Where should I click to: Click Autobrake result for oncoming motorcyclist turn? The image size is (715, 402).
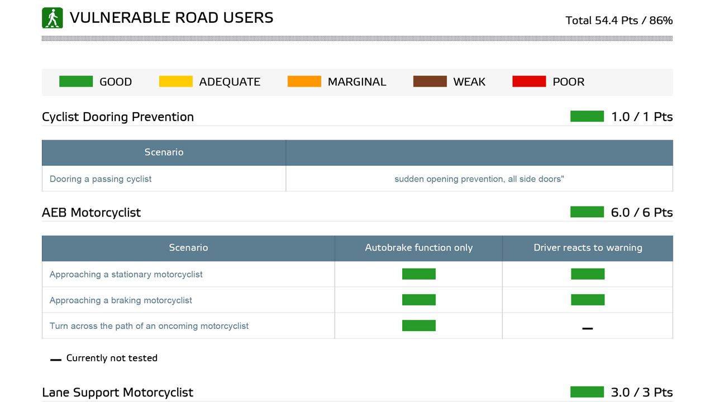click(x=418, y=326)
